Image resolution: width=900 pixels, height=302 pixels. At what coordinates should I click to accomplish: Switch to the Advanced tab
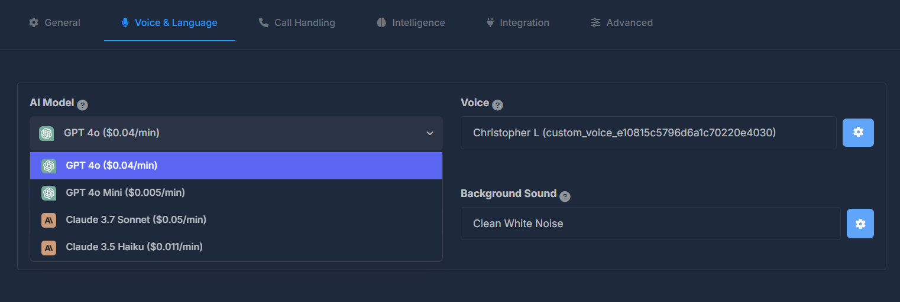coord(621,23)
